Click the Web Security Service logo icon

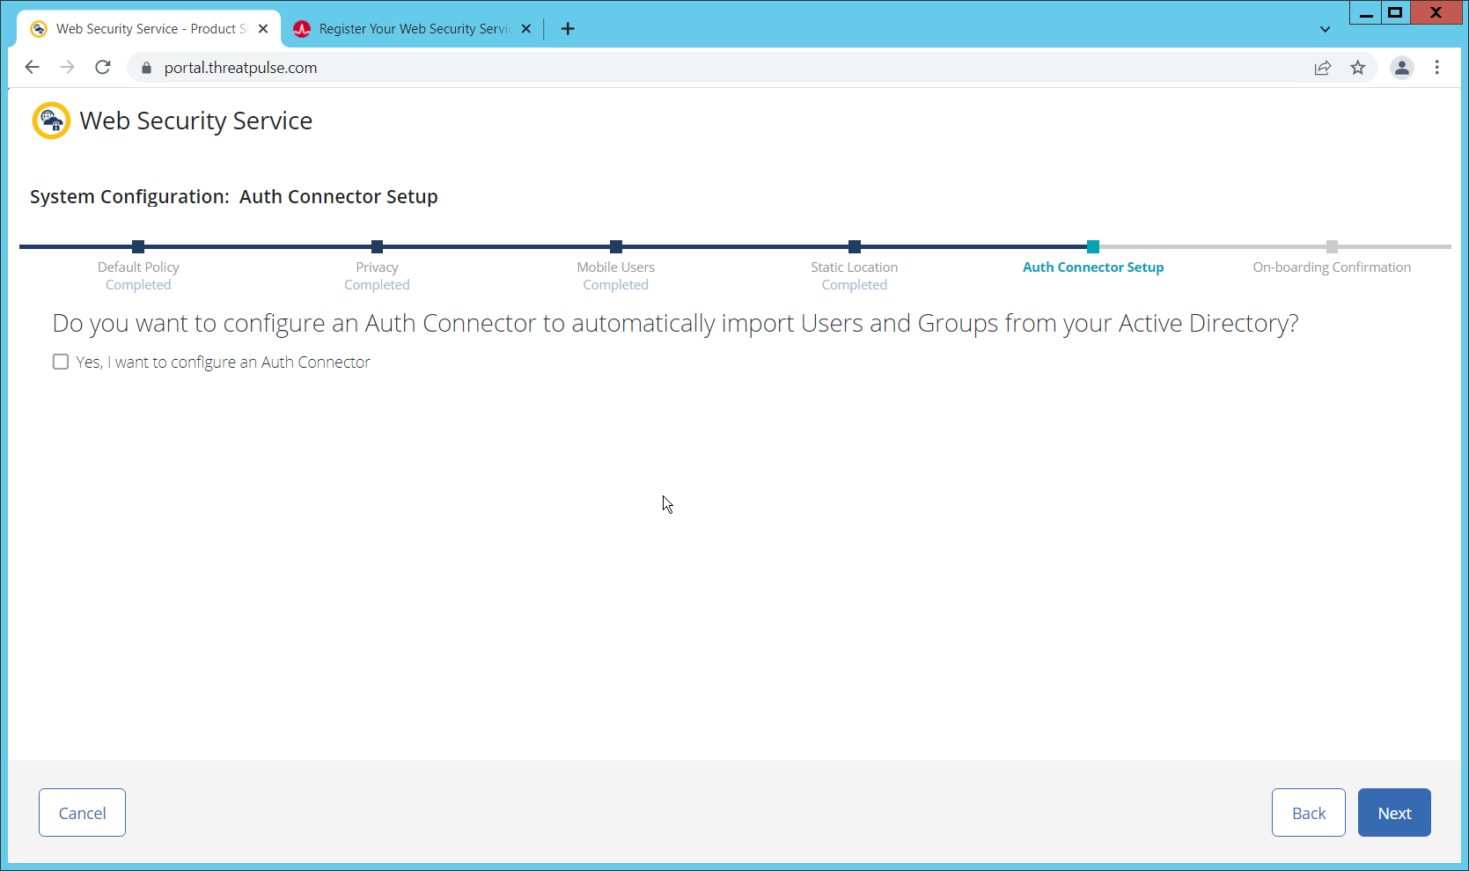[51, 121]
